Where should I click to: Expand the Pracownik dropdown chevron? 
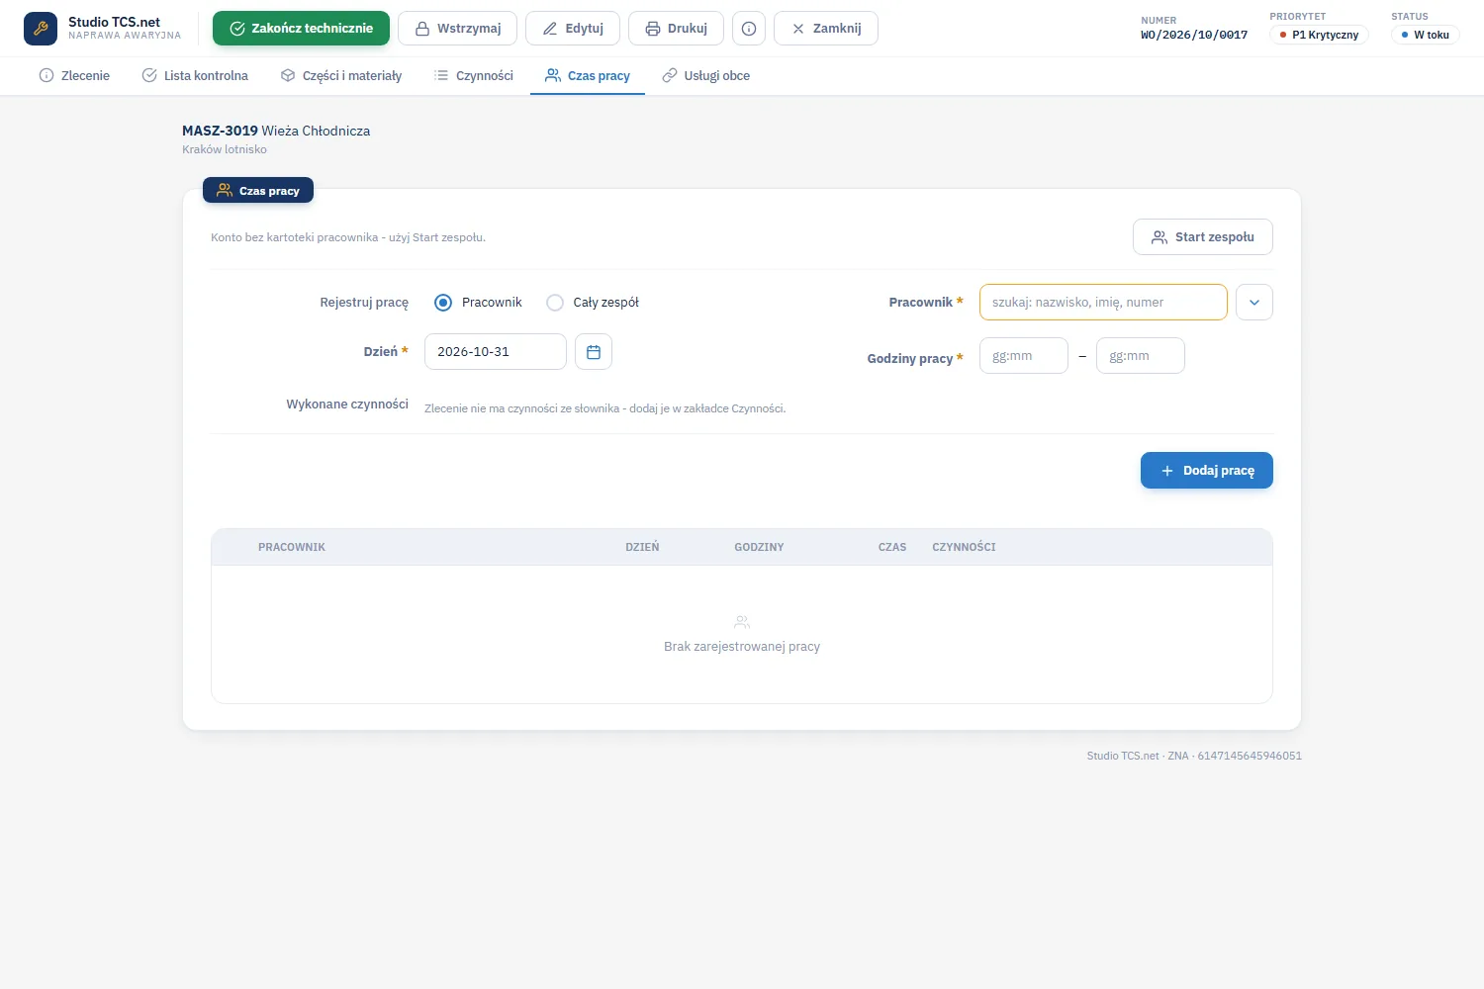(1254, 303)
